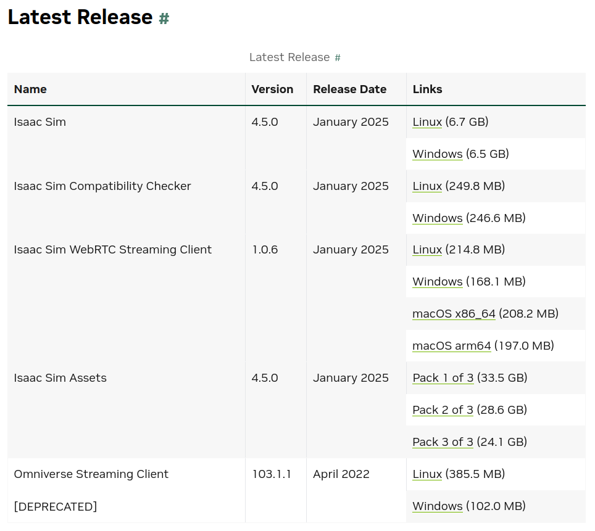Viewport: 595px width, 531px height.
Task: Click the April 2022 release date
Action: (341, 474)
